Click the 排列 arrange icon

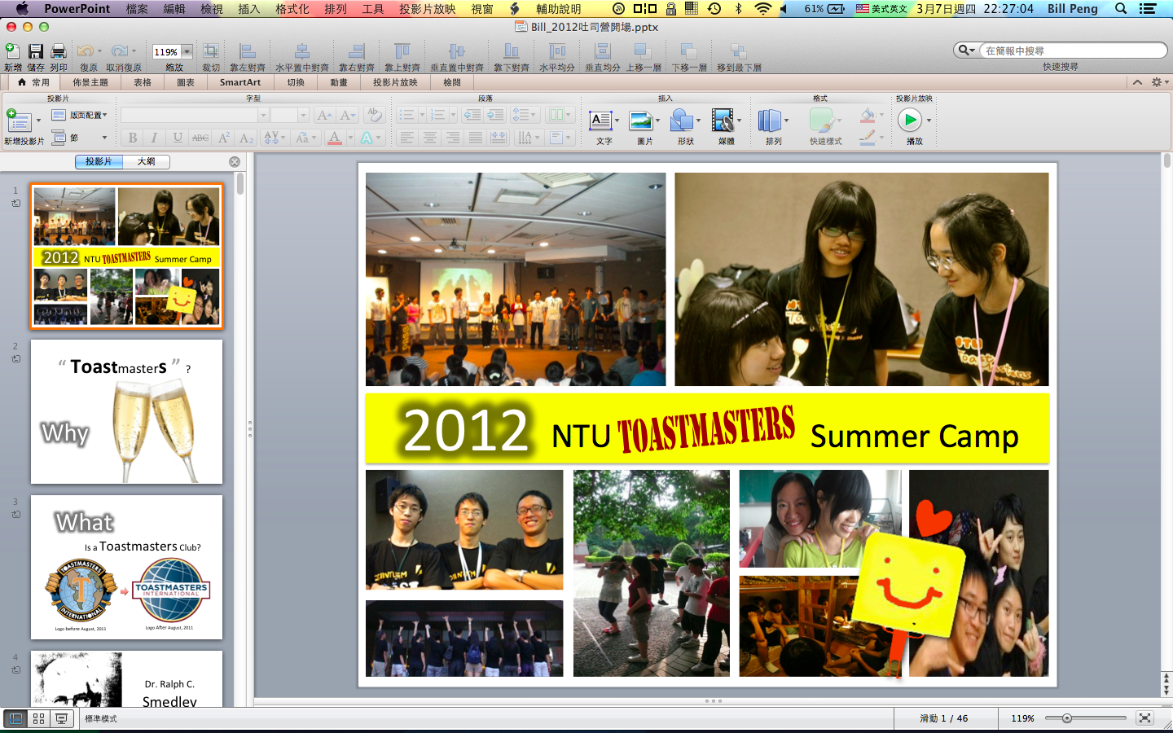tap(770, 121)
